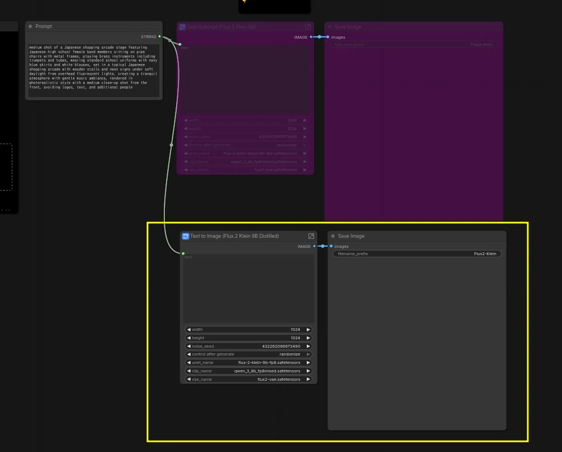Click subgraph icon of bypassed Flux.2 Klein 9B node
This screenshot has width=562, height=452.
point(182,27)
